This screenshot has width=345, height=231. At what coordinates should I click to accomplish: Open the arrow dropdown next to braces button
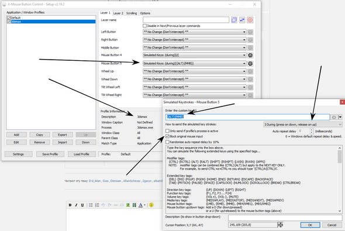pos(340,118)
